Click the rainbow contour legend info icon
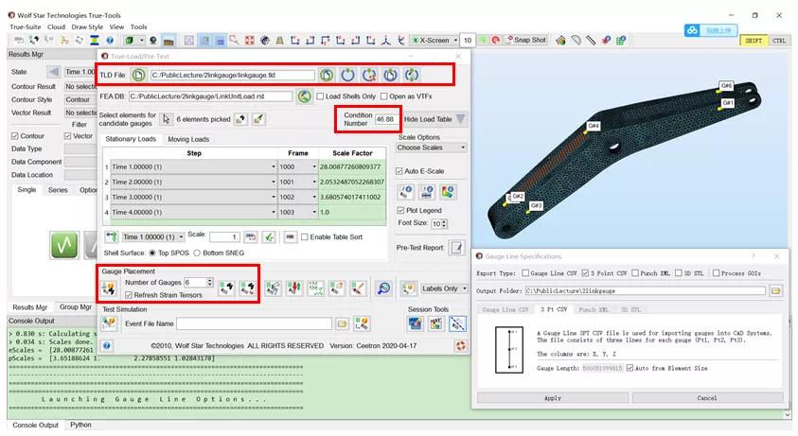Screen dimensions: 798x436 pyautogui.click(x=448, y=192)
